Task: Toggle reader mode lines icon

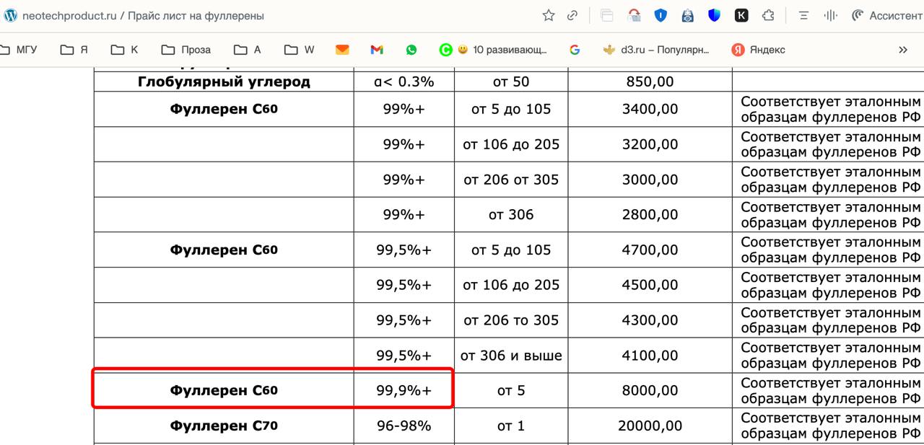Action: [x=803, y=15]
